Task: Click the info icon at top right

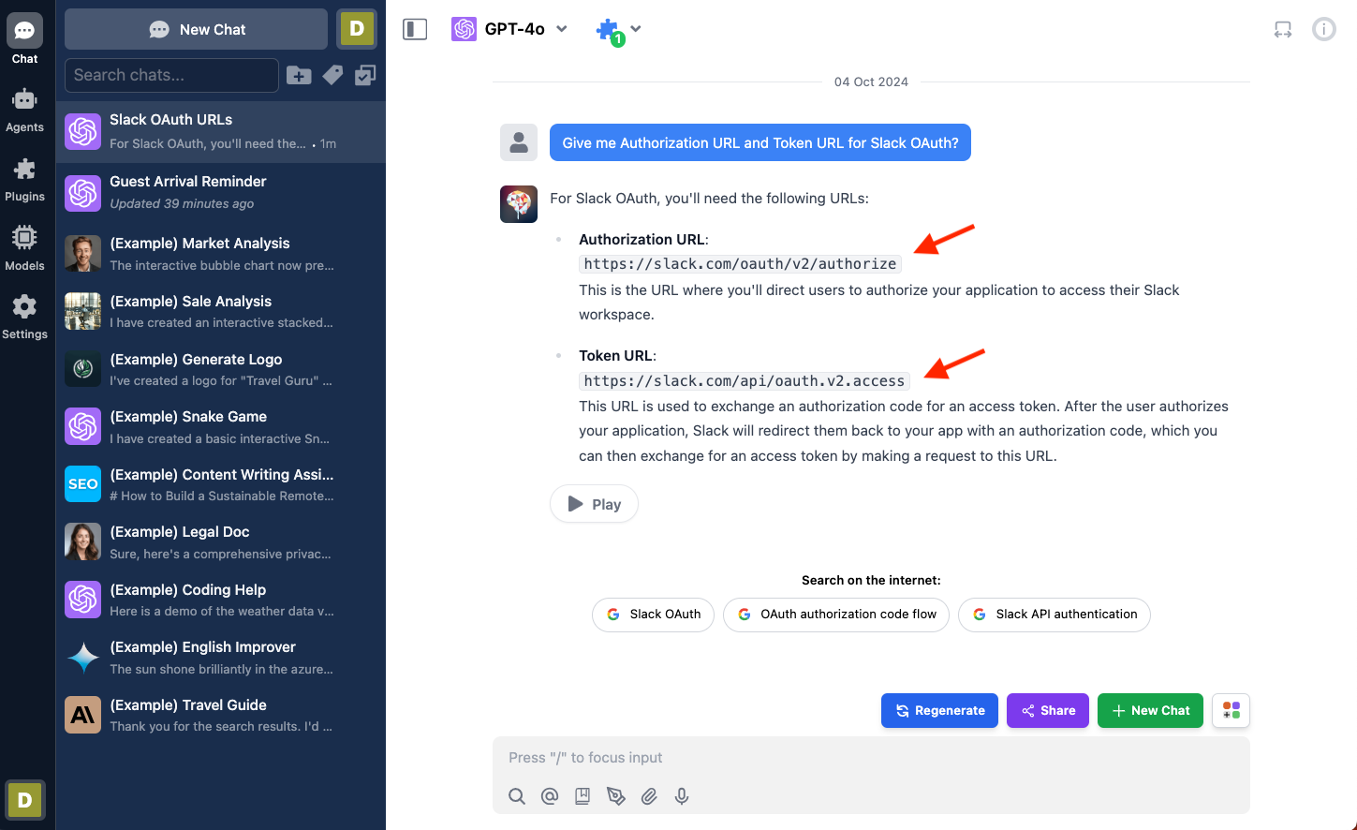Action: click(x=1324, y=29)
